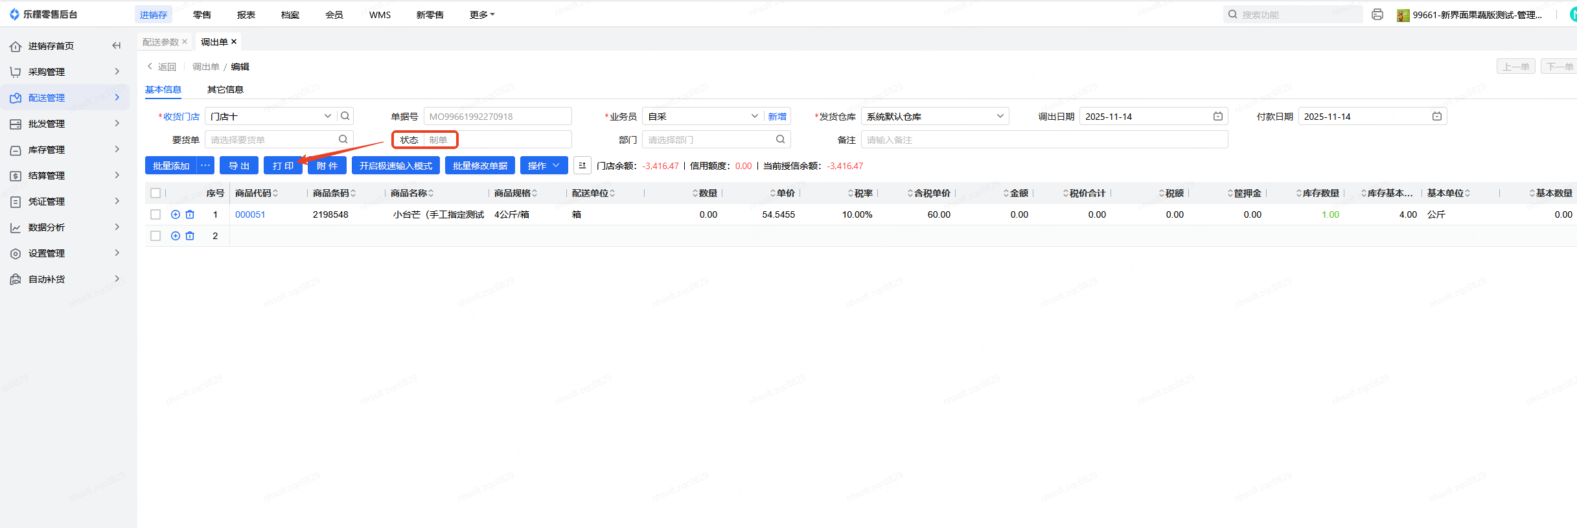Click the 备注 input field
The image size is (1577, 528).
pyautogui.click(x=1044, y=139)
